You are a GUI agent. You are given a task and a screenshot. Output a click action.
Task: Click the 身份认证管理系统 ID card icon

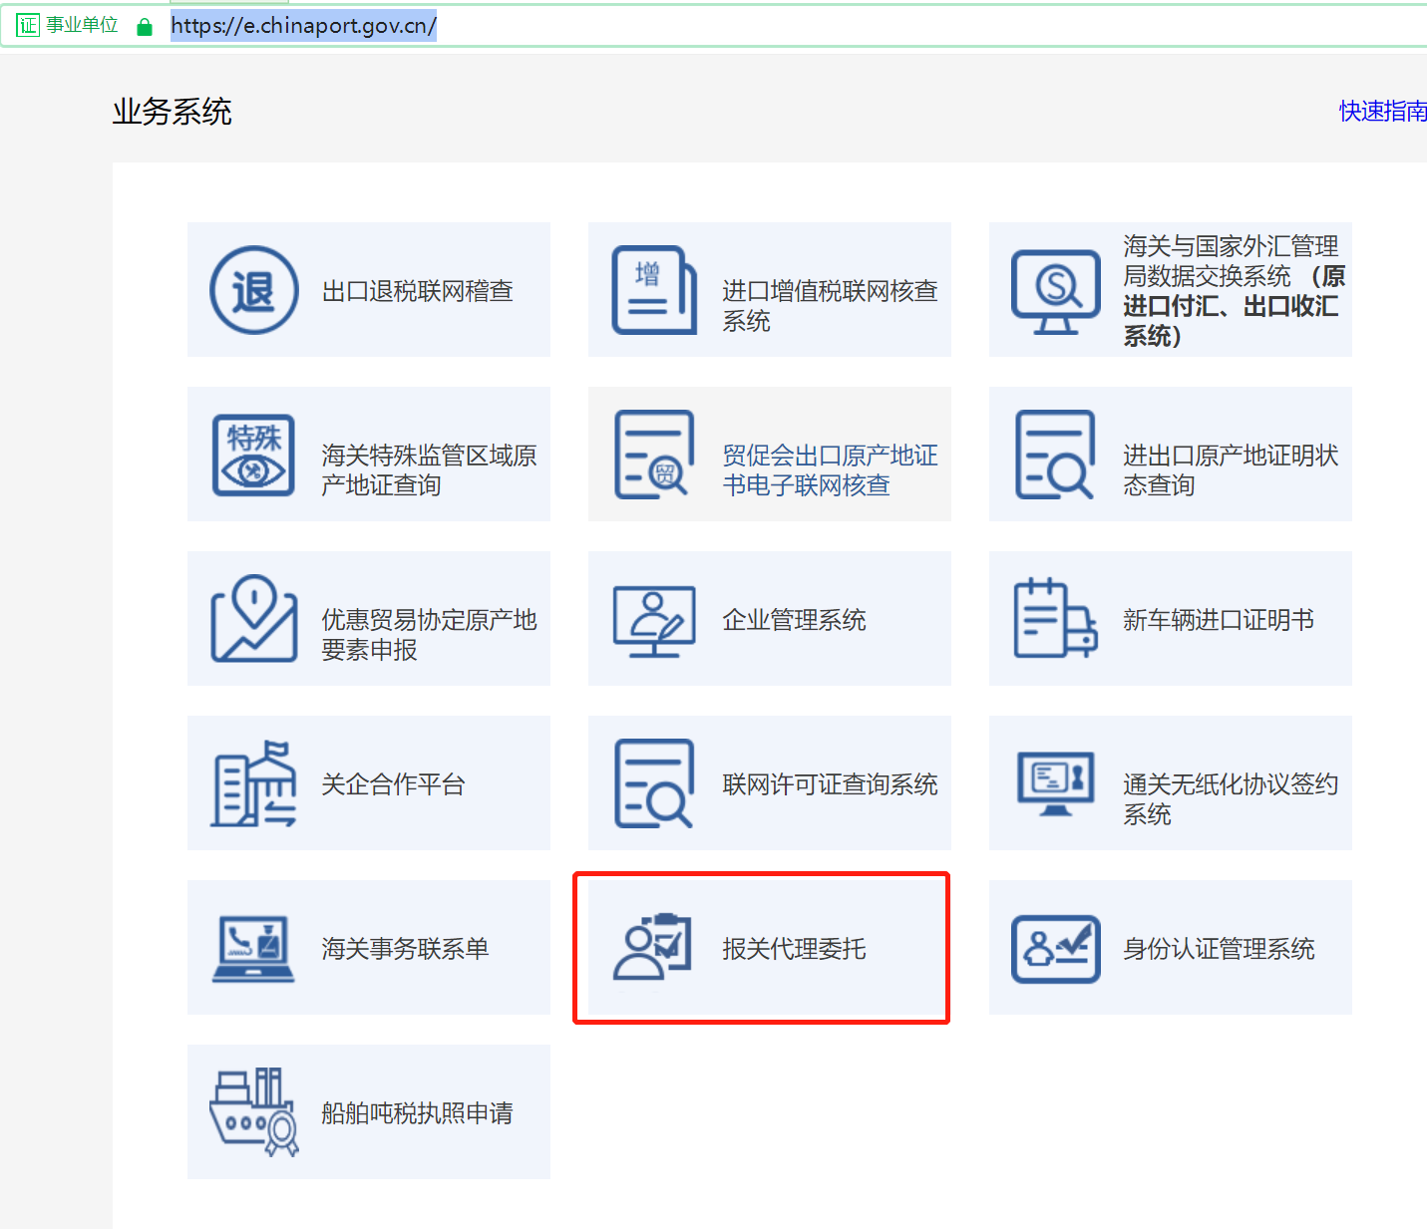tap(1055, 949)
